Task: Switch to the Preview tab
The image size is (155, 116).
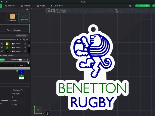Action: coord(10,6)
